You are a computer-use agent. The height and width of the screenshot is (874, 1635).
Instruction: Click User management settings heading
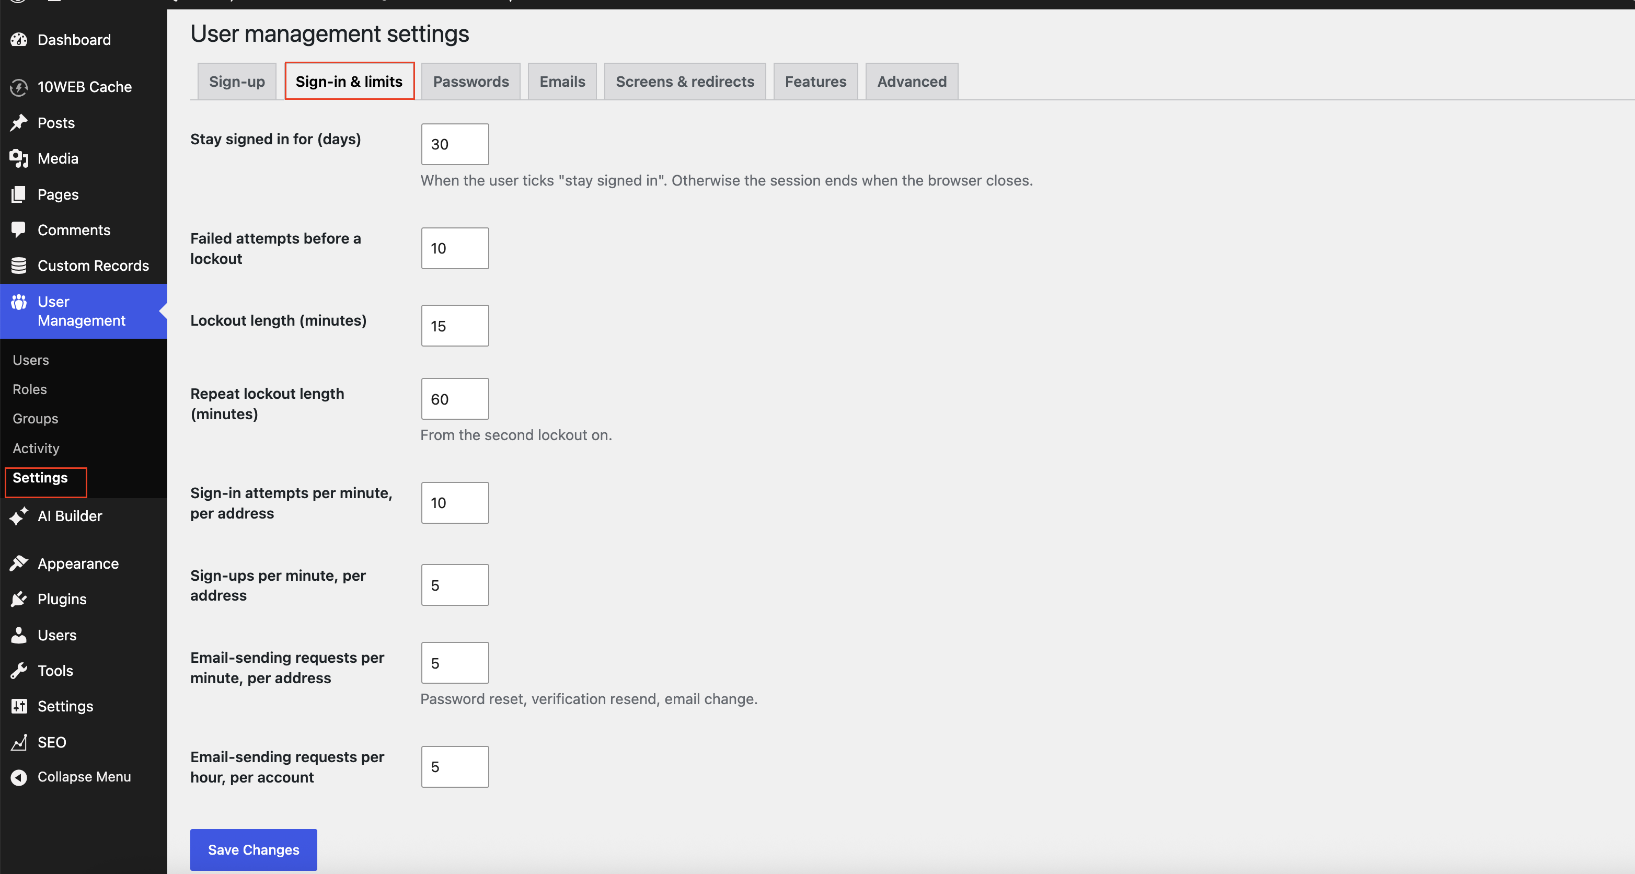pos(329,33)
